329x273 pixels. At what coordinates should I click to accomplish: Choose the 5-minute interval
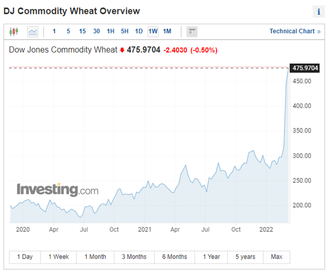click(x=68, y=32)
